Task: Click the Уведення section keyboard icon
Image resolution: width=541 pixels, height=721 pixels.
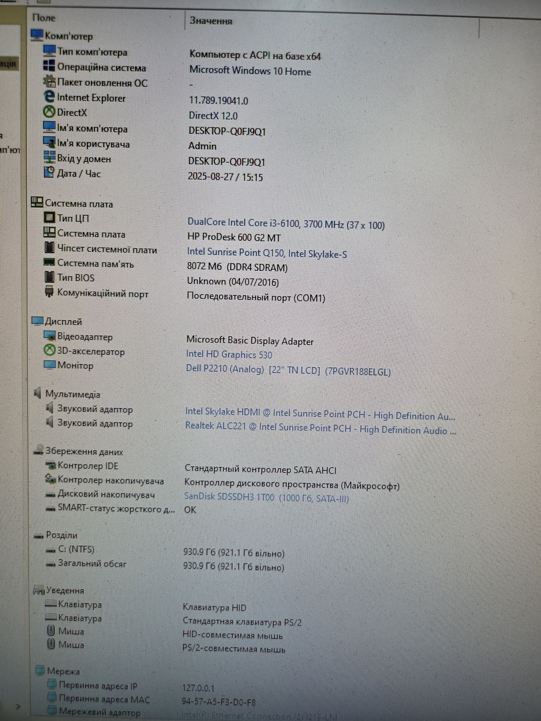Action: 39,590
